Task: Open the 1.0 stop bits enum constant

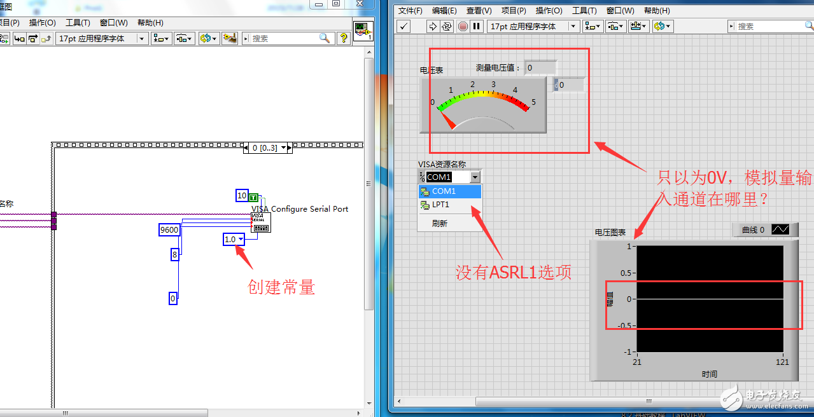Action: click(x=234, y=240)
